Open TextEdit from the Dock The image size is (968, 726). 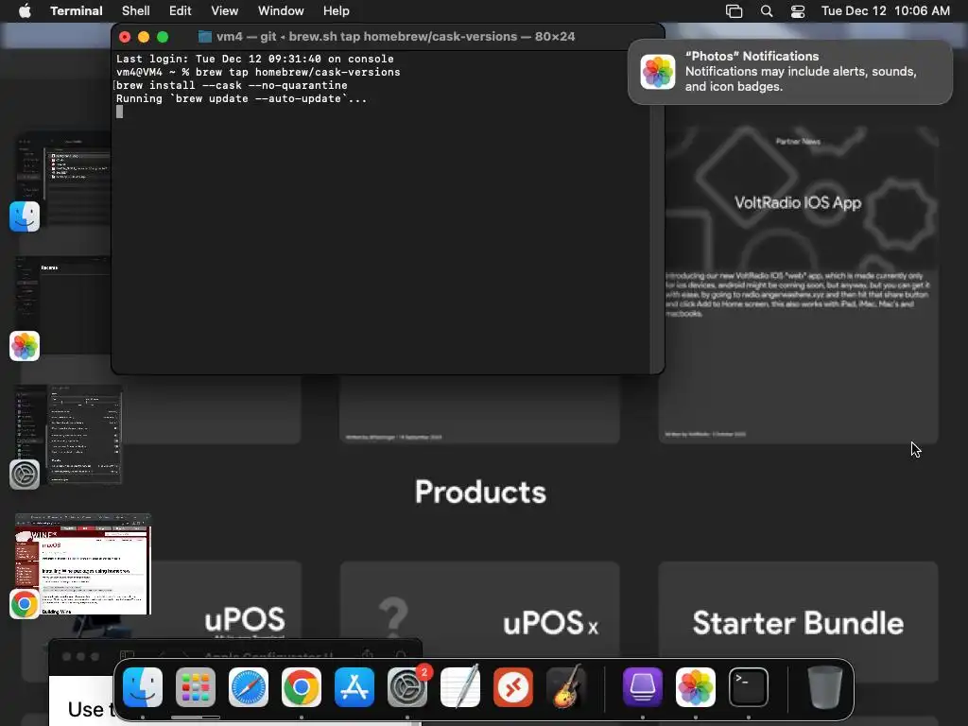click(x=460, y=687)
